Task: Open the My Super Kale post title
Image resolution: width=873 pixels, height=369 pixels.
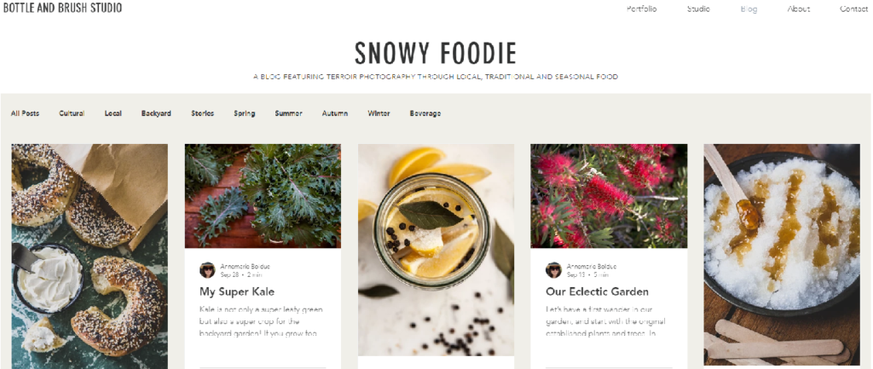Action: point(237,291)
